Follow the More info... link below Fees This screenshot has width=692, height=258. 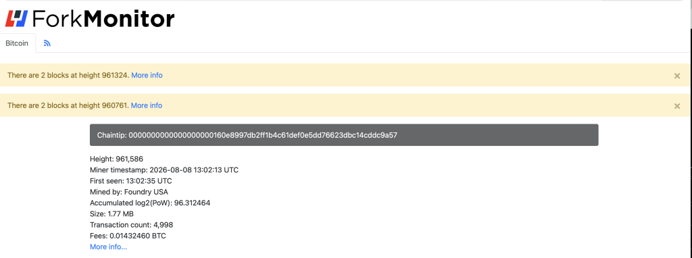109,247
